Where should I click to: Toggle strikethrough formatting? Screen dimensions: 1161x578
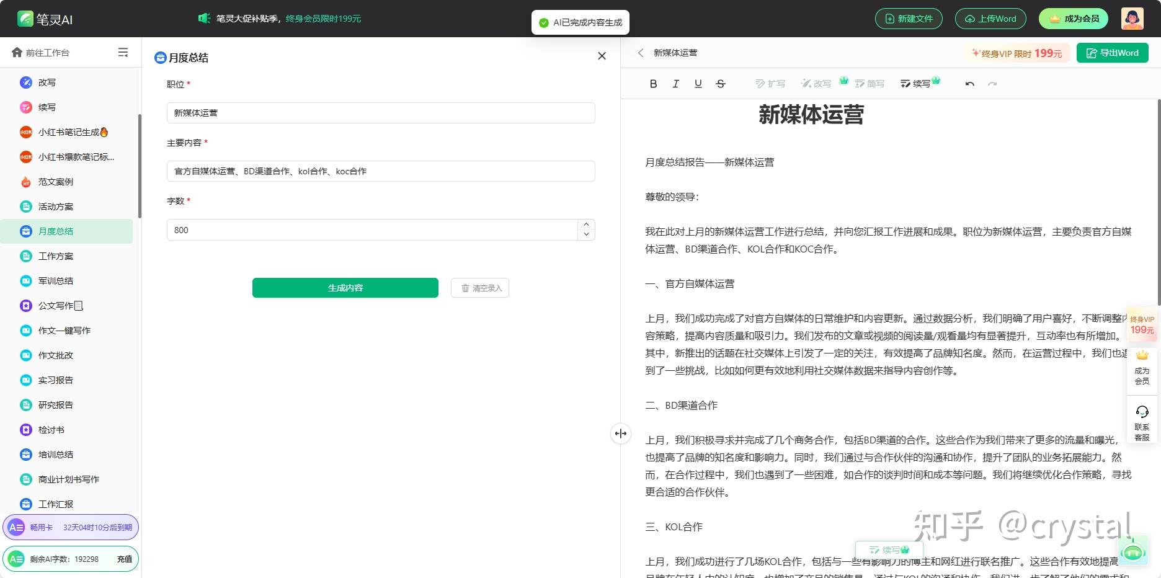pos(720,84)
